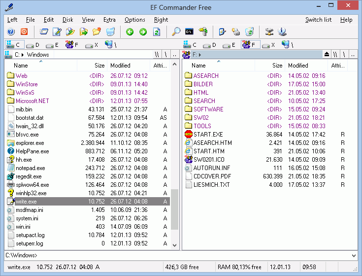Click the pack/archive toolbar icon after the signpost

(x=222, y=32)
